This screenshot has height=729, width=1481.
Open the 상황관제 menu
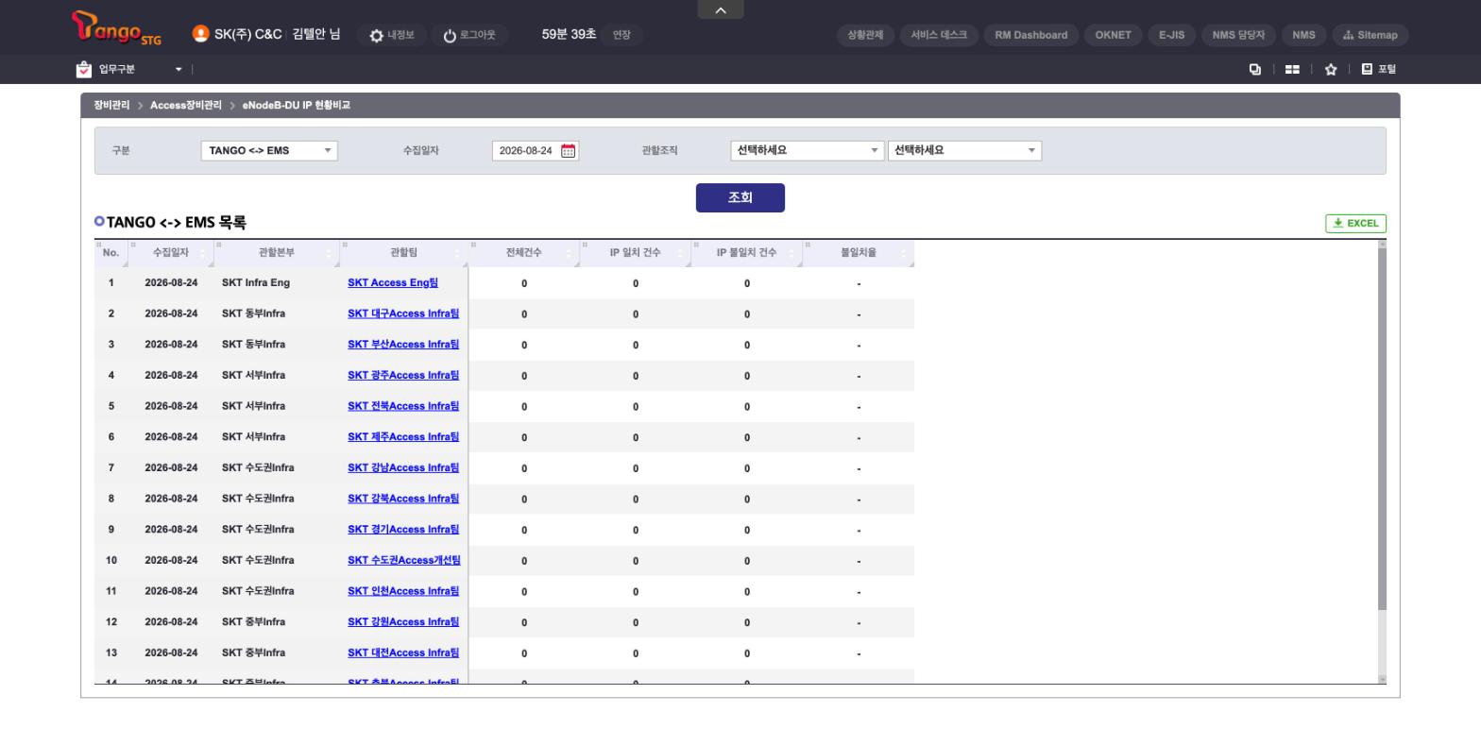pos(864,35)
